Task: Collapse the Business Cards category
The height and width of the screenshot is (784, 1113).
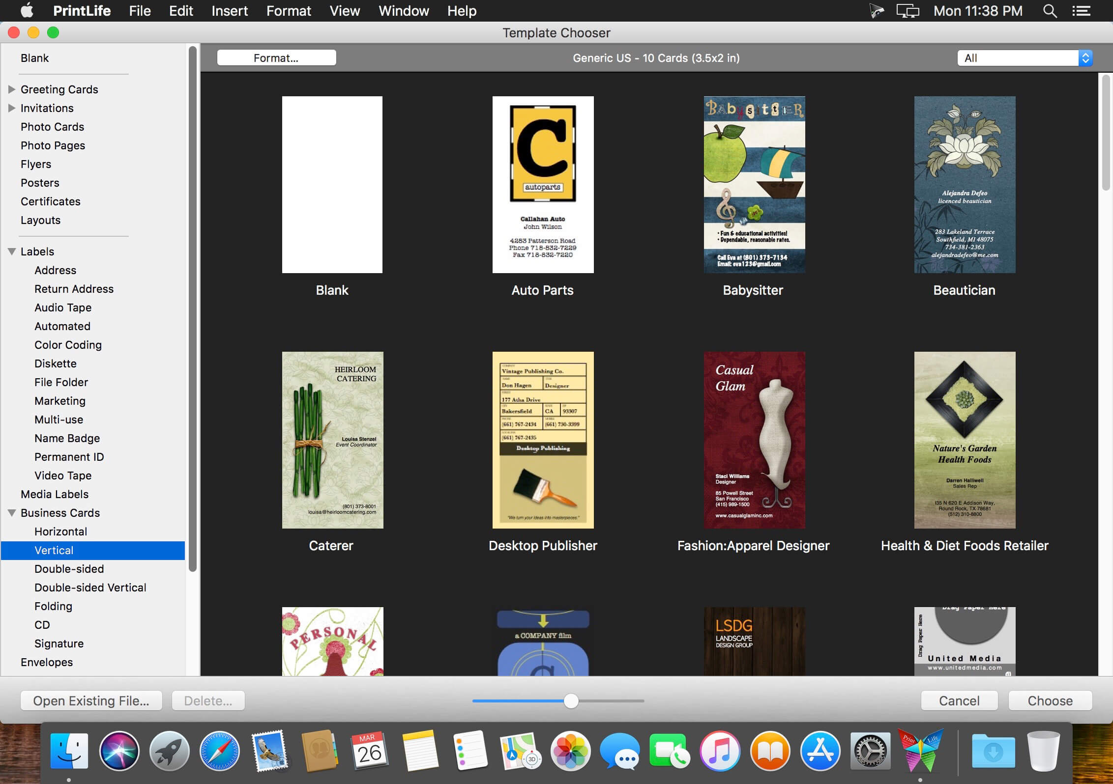Action: (12, 513)
